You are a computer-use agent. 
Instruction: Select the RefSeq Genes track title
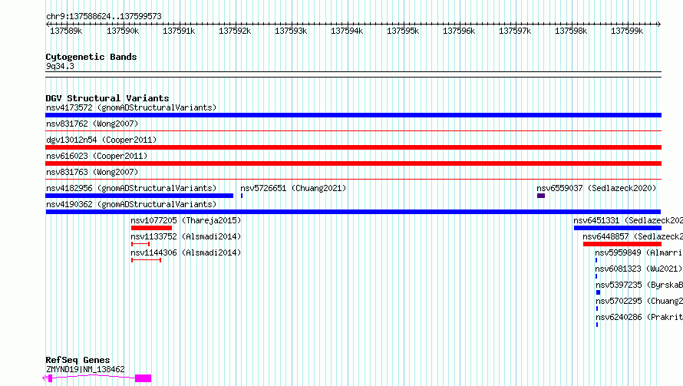(x=78, y=361)
